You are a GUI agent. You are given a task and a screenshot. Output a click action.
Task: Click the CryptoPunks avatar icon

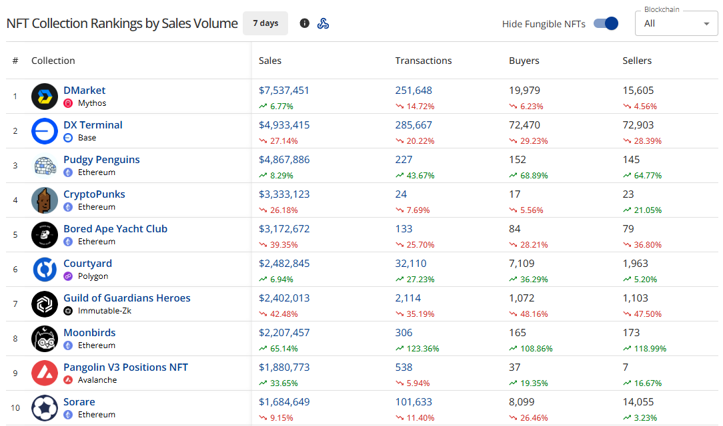point(45,200)
